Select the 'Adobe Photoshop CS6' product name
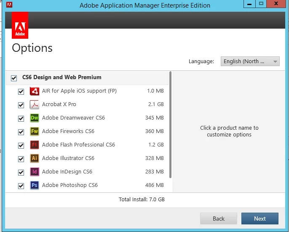 70,185
